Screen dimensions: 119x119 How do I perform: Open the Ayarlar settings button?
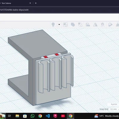[x=114, y=104]
